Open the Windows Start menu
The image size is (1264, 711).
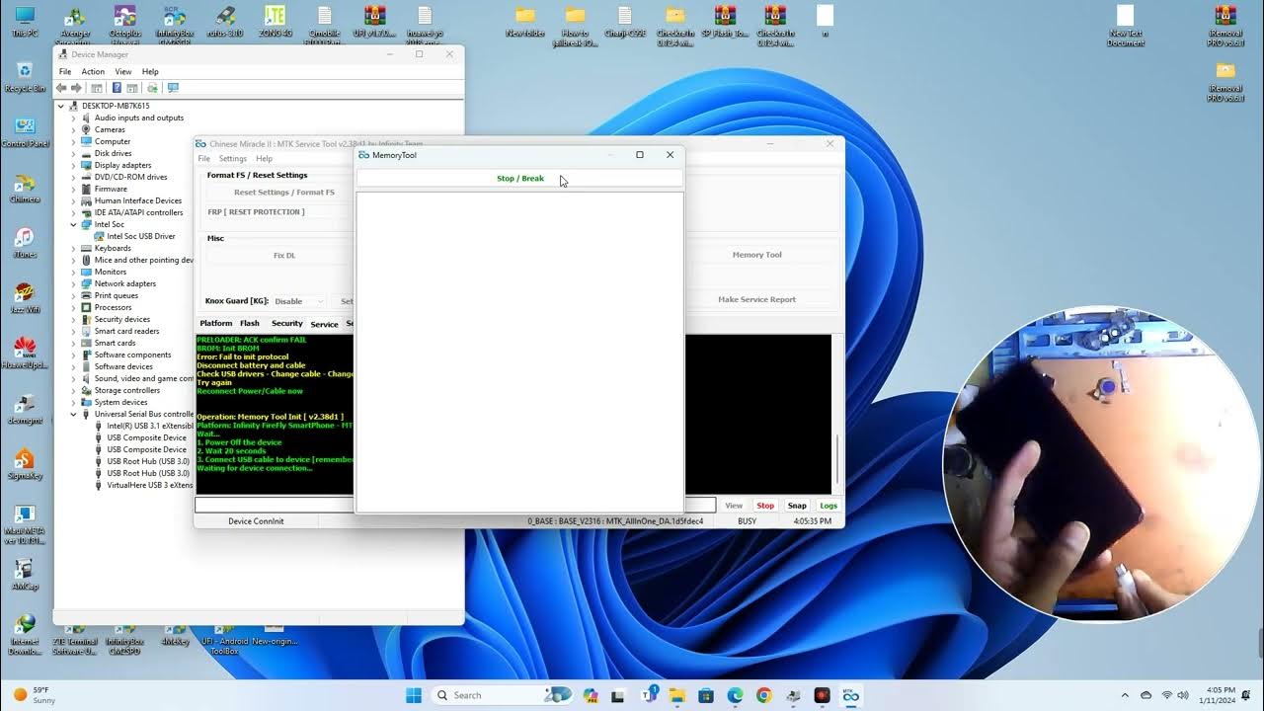tap(414, 695)
